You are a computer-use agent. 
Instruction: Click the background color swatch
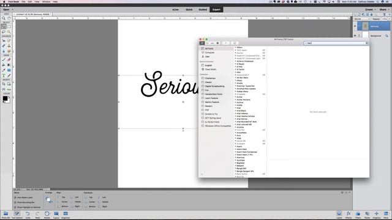8,101
